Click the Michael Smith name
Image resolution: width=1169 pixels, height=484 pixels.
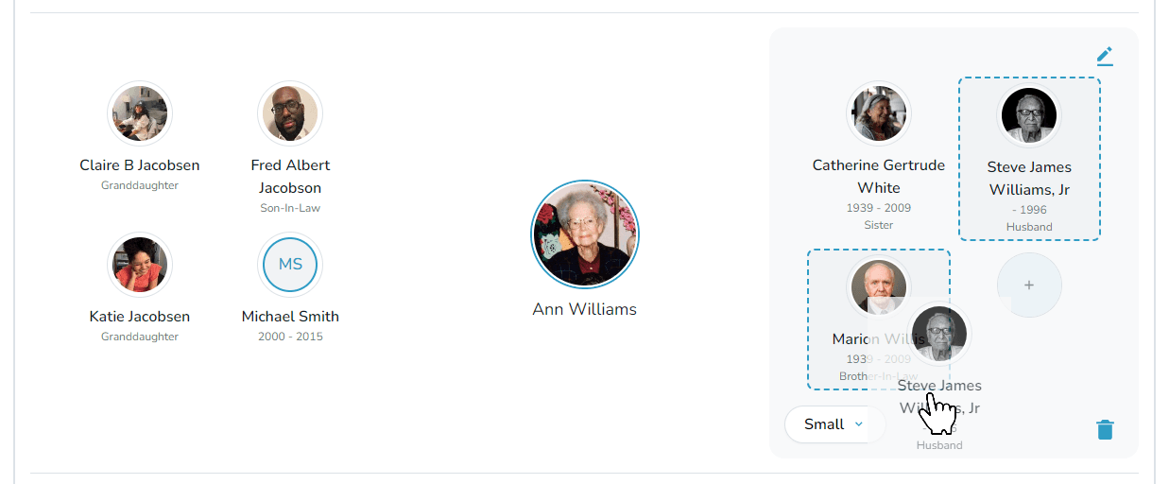coord(290,317)
